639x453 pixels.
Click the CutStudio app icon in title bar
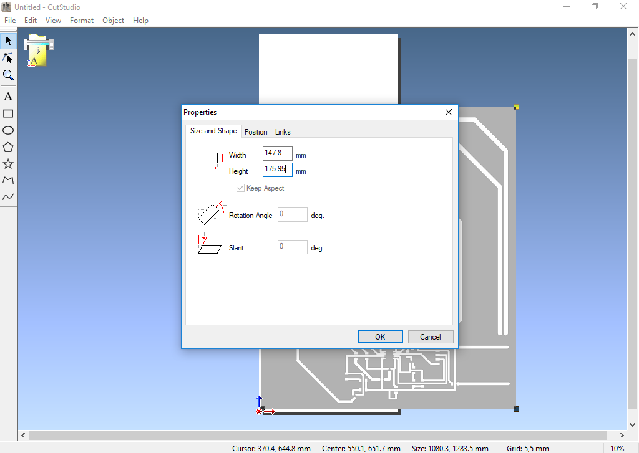[x=6, y=7]
